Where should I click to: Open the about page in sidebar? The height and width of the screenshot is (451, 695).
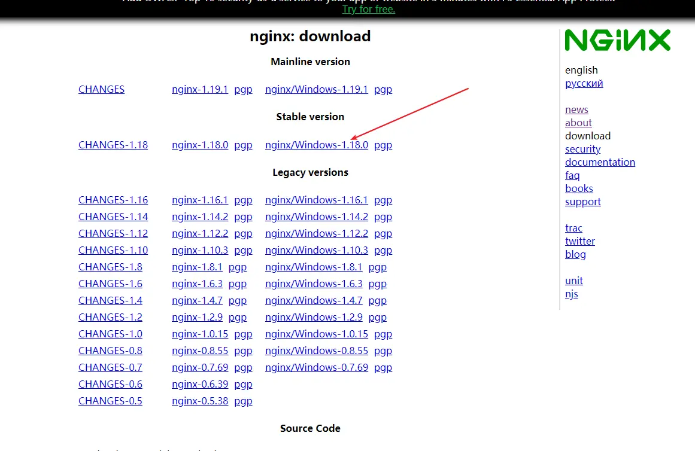click(578, 123)
